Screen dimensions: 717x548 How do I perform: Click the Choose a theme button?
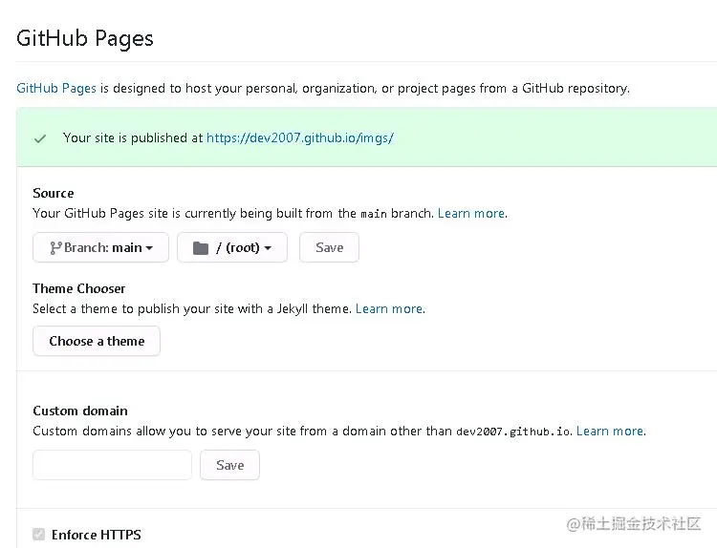coord(97,341)
